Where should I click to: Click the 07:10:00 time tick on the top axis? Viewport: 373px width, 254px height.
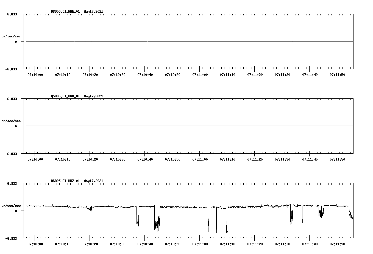35,74
